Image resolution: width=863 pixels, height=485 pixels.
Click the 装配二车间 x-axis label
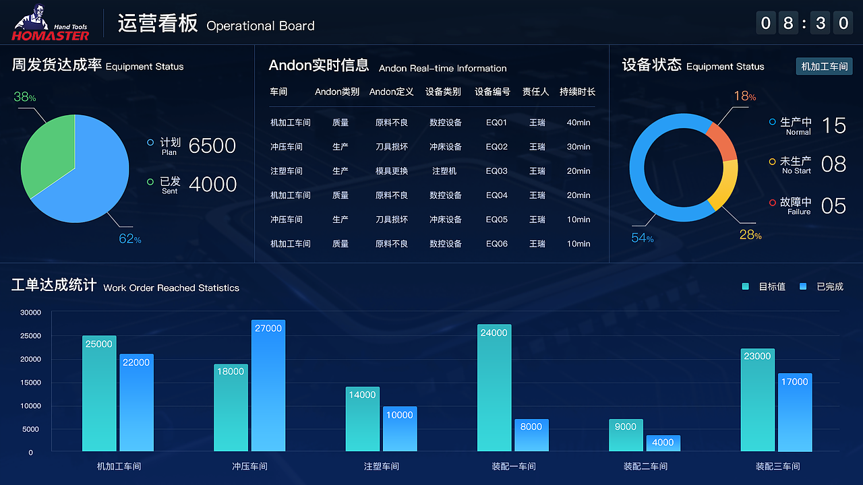(x=645, y=466)
